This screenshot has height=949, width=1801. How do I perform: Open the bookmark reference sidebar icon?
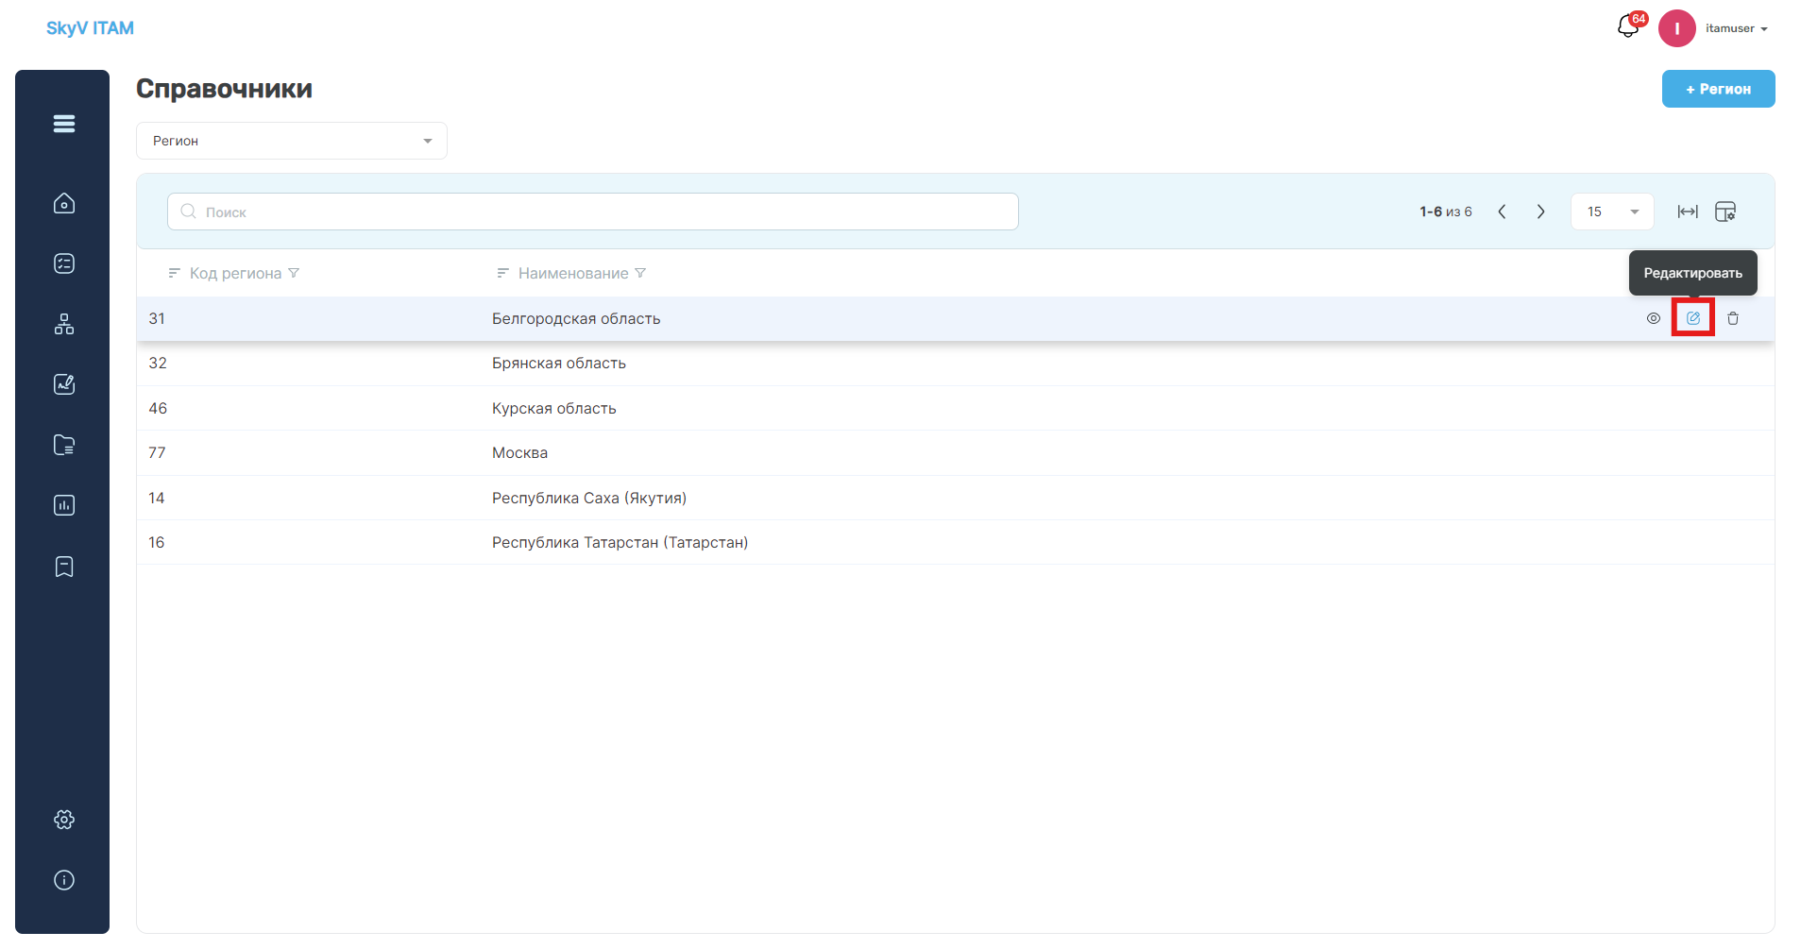[x=64, y=567]
